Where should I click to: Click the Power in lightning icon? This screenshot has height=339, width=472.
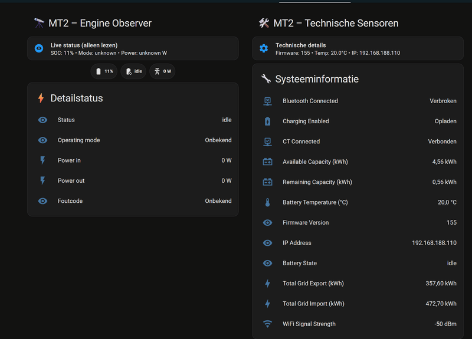42,160
